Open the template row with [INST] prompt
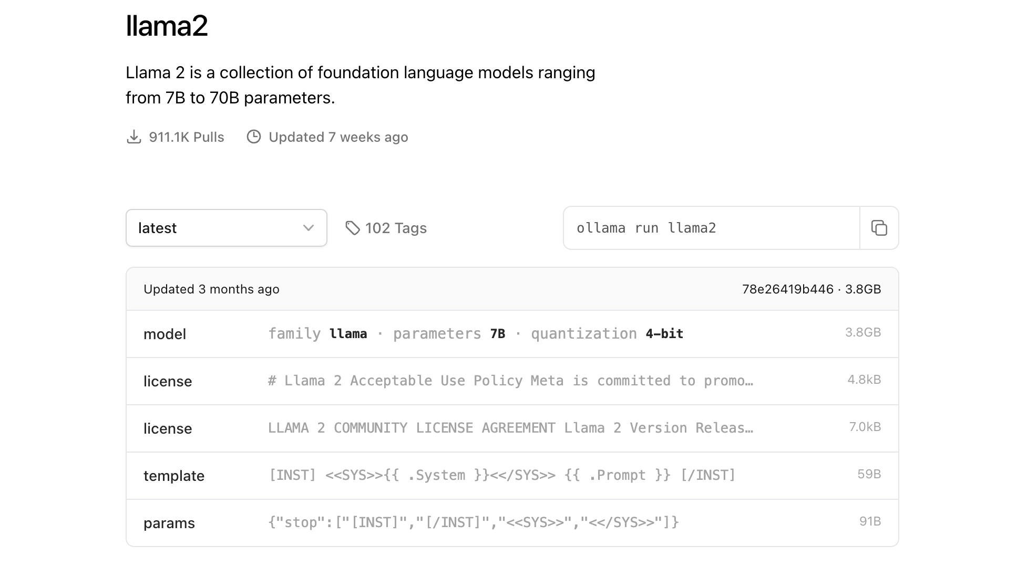This screenshot has width=1027, height=567. (x=512, y=476)
